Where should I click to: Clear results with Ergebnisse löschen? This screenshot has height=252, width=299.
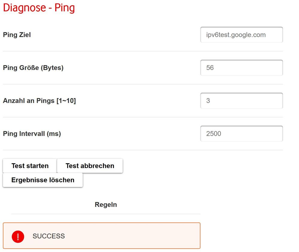point(43,180)
